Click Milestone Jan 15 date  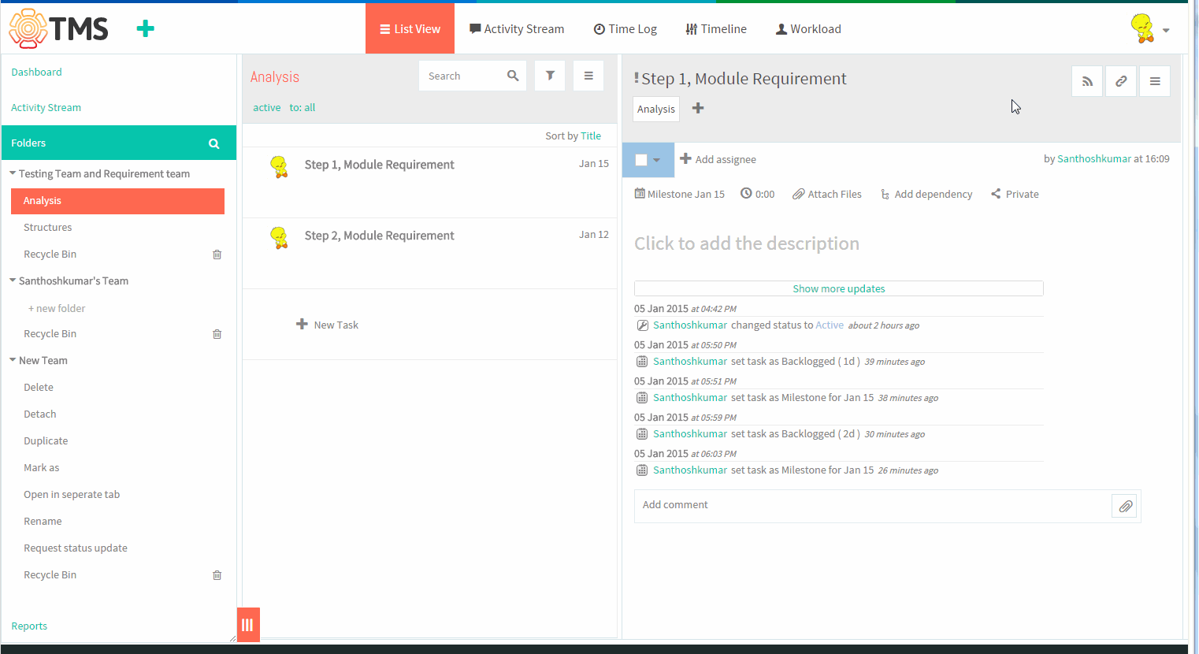(x=679, y=194)
